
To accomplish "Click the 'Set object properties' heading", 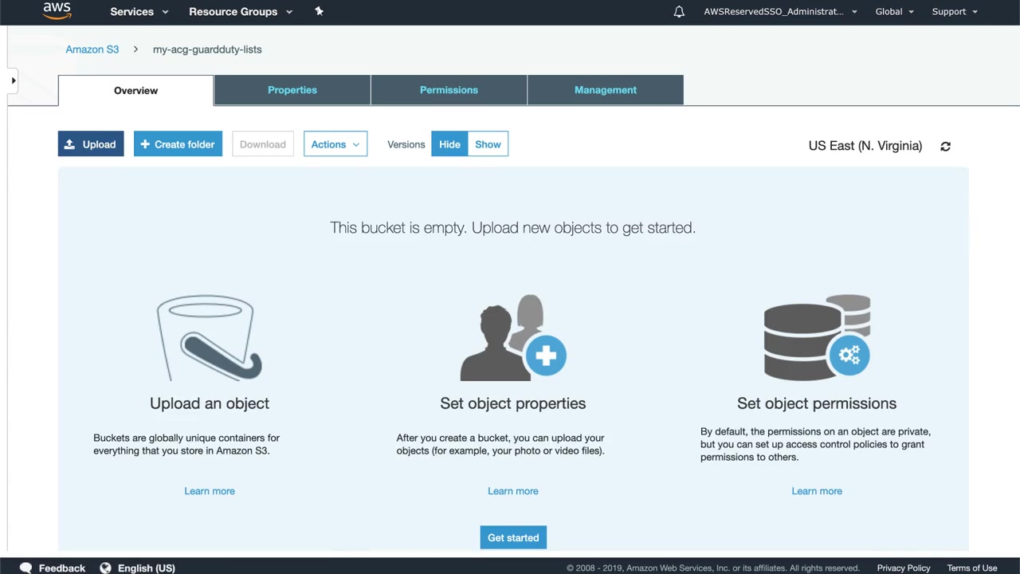I will point(513,403).
